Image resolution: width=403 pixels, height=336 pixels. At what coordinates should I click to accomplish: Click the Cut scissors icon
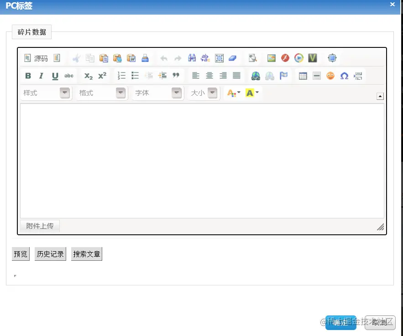(x=76, y=58)
